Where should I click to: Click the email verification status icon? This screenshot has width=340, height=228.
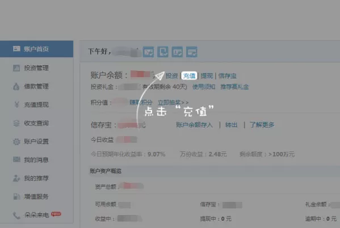coord(149,52)
